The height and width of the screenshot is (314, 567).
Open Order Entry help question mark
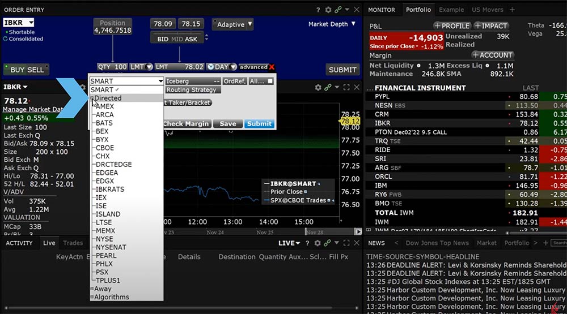point(318,10)
